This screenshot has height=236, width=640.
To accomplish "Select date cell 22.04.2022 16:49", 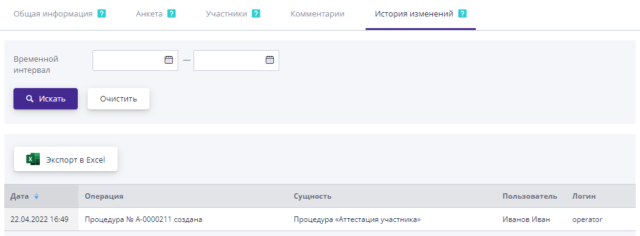I will pos(39,219).
